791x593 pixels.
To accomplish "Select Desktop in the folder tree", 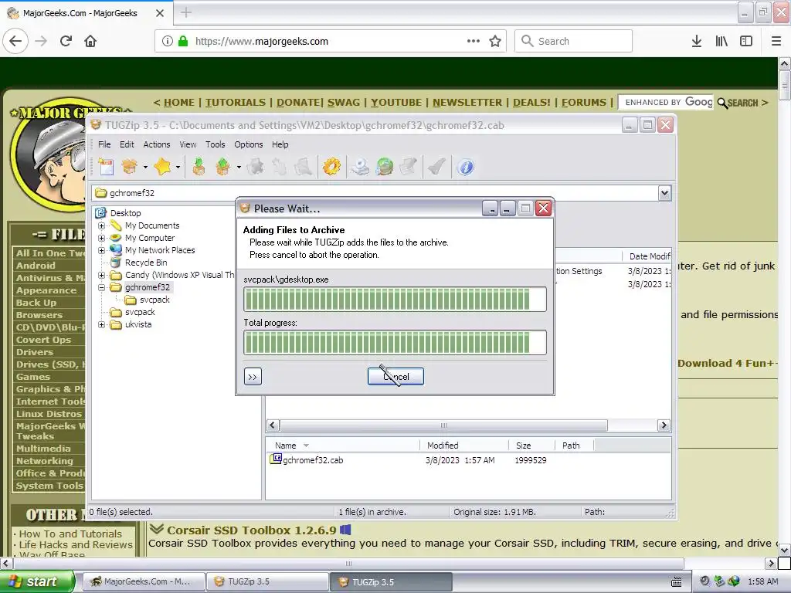I will [126, 213].
